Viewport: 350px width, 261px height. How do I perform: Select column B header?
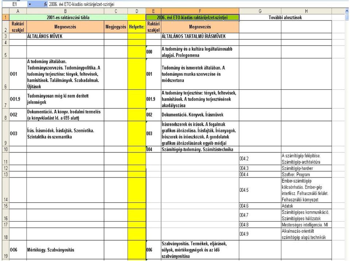click(65, 11)
